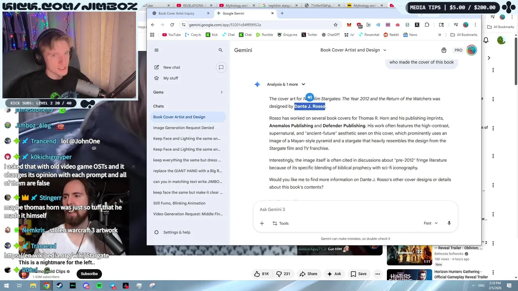Click the Ask button under the YouTube video
Viewport: 518px width, 291px height.
[x=334, y=274]
